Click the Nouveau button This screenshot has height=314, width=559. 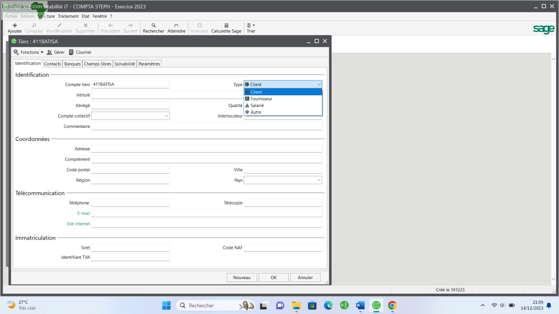tap(242, 277)
